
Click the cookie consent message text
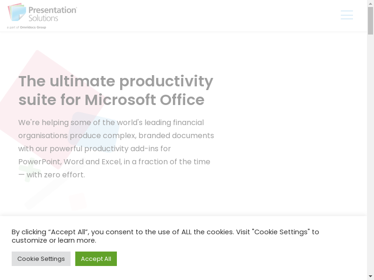(165, 236)
